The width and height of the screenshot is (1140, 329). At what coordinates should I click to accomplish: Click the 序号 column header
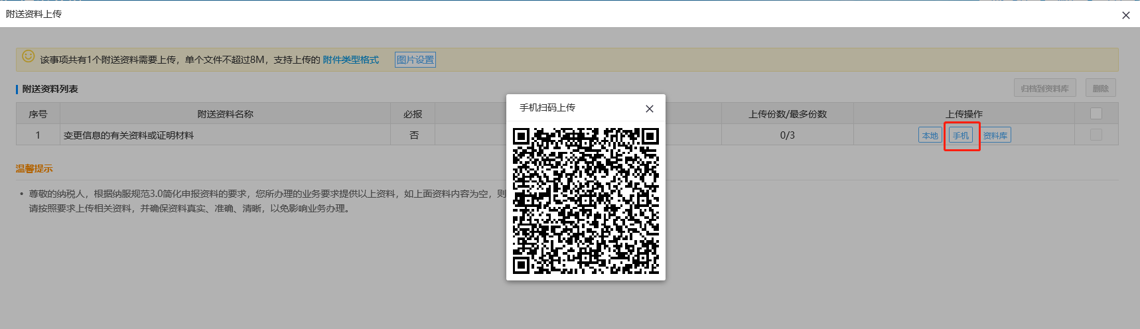coord(38,114)
